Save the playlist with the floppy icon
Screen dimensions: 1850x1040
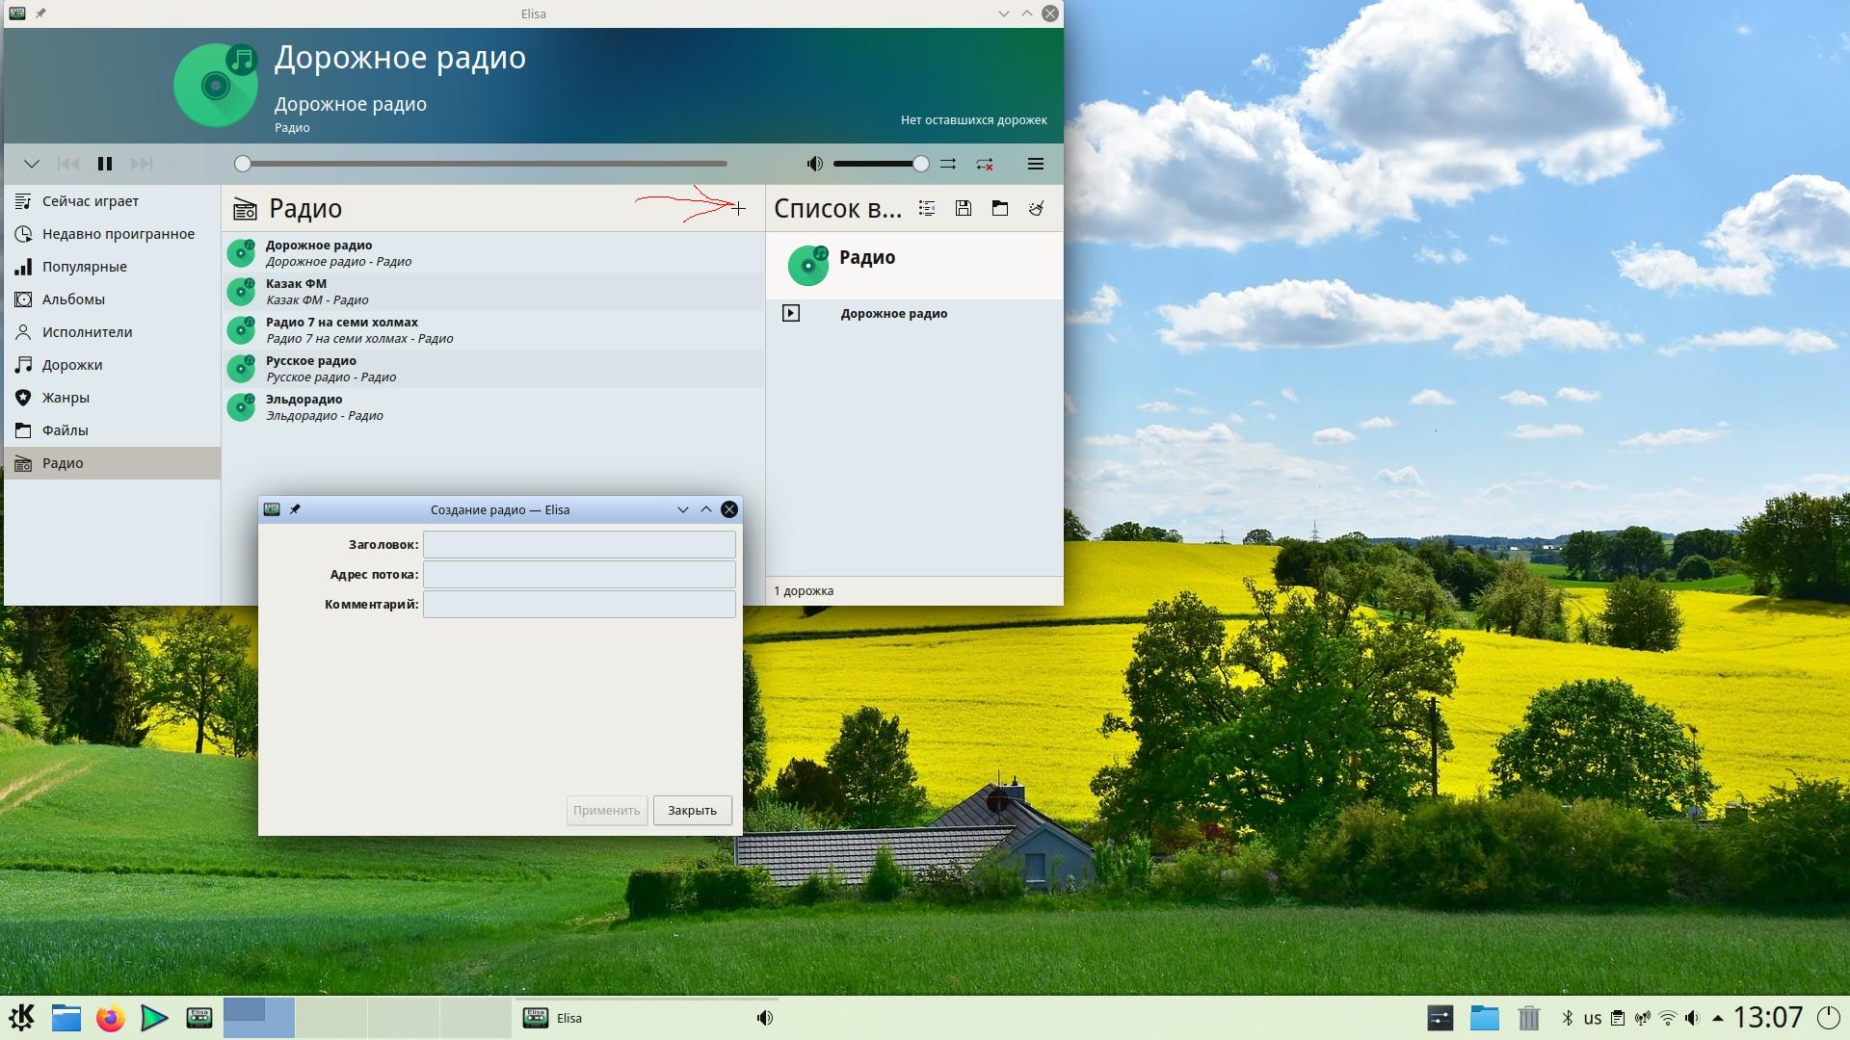pyautogui.click(x=963, y=208)
